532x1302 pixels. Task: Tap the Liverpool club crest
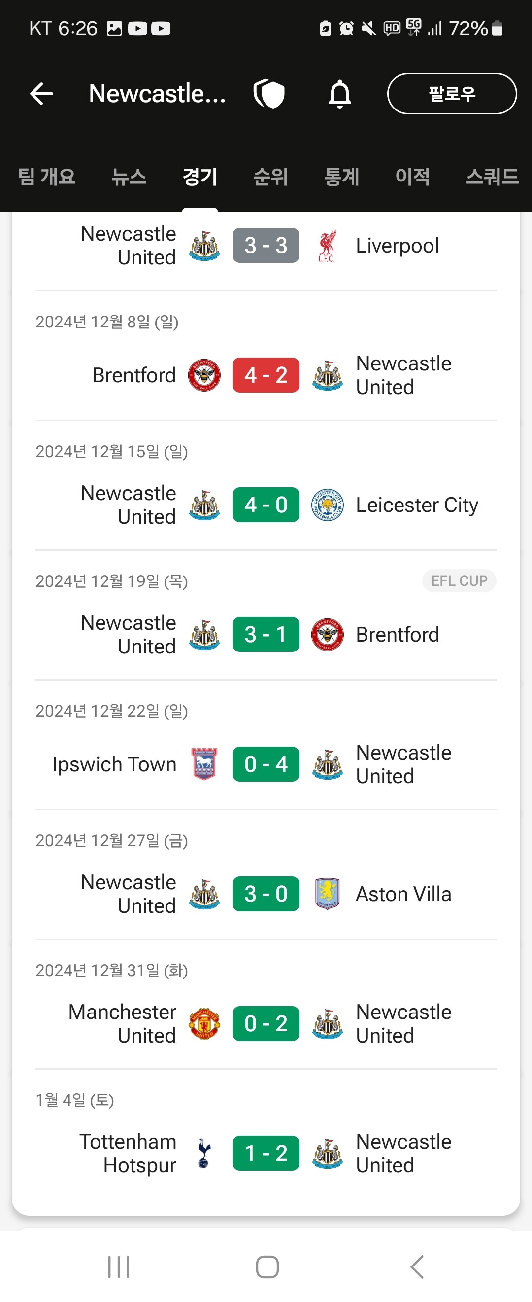click(x=327, y=246)
